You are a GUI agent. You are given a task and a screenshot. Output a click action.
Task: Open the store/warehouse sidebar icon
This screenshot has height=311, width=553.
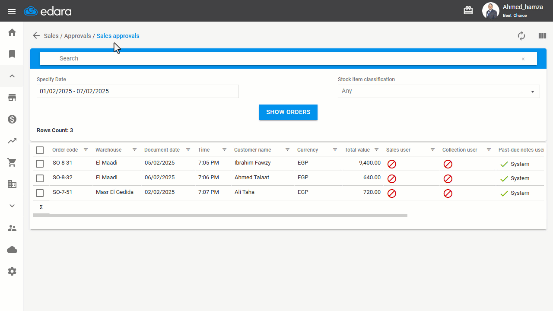12,98
